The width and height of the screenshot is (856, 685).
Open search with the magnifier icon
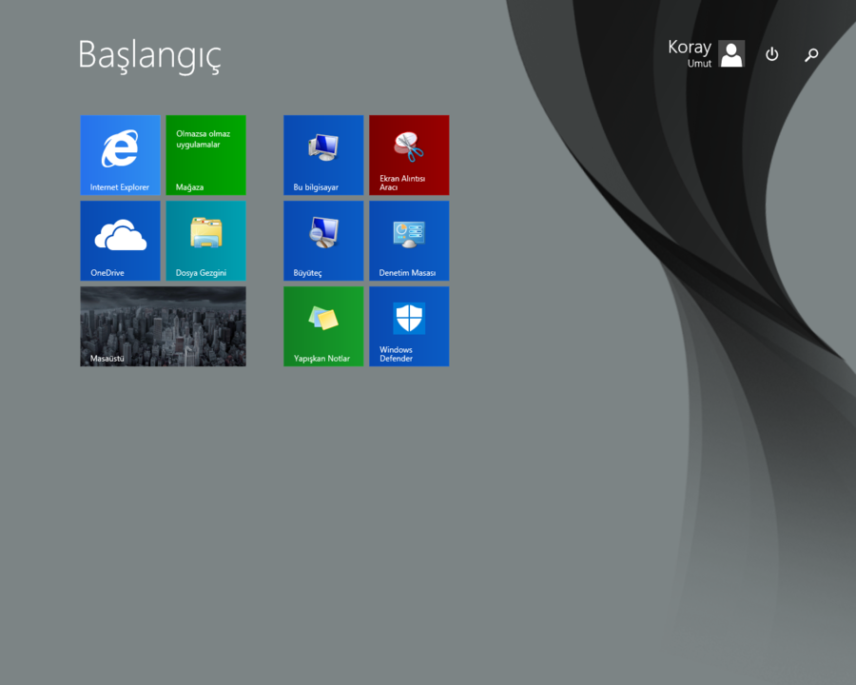[811, 54]
